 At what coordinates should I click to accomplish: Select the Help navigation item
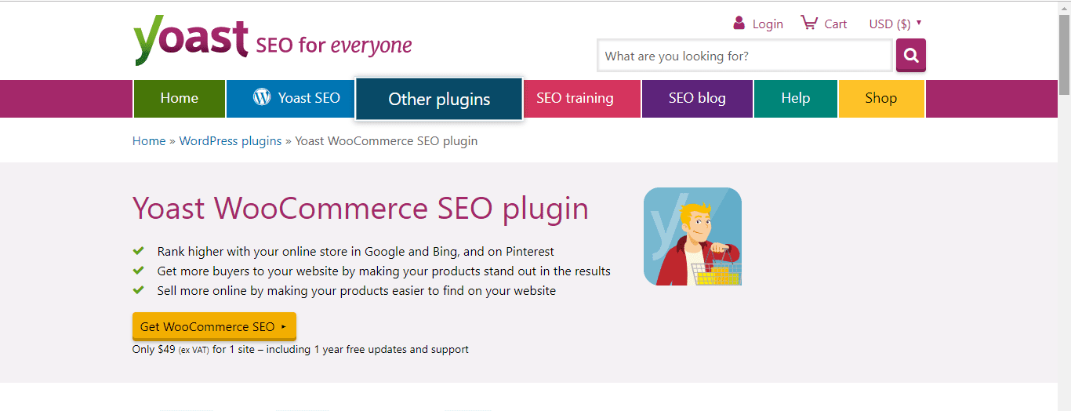pyautogui.click(x=796, y=98)
